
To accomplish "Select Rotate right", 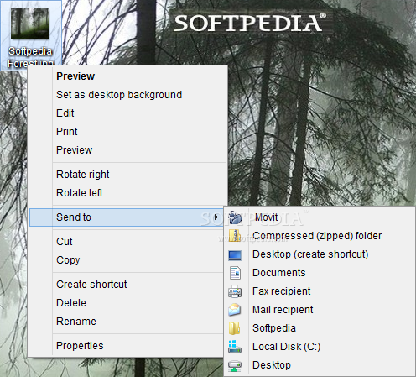I will [x=83, y=175].
